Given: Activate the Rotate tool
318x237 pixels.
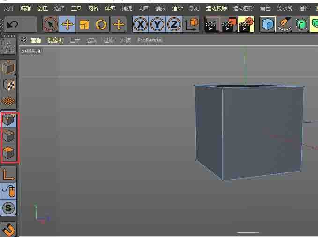Looking at the screenshot, I should [101, 24].
